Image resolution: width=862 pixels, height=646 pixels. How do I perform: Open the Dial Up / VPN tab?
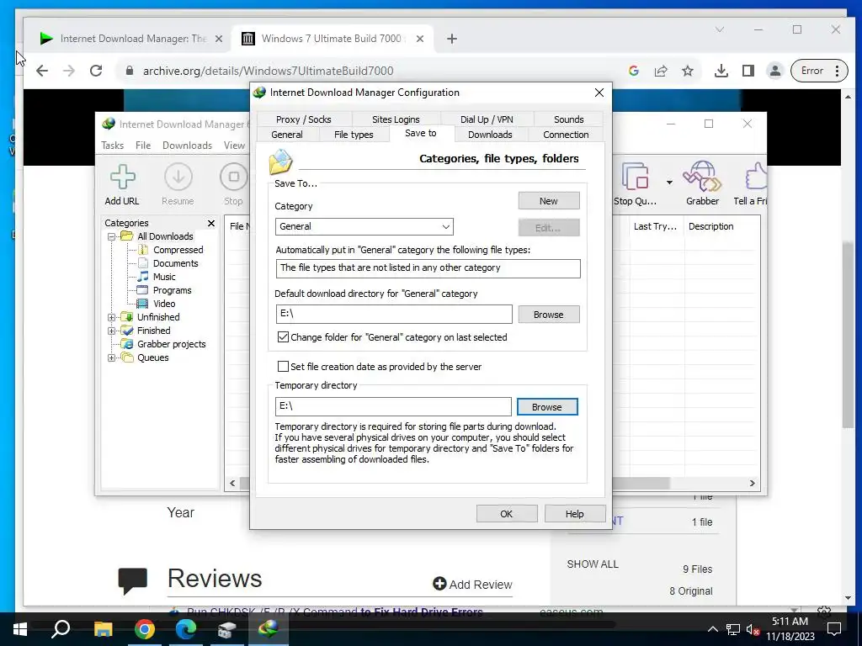pyautogui.click(x=487, y=119)
